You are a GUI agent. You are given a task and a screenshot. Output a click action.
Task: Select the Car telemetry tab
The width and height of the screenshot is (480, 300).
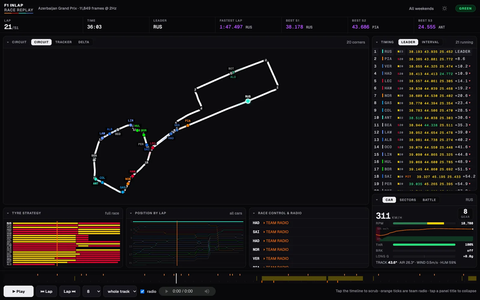[x=389, y=200]
